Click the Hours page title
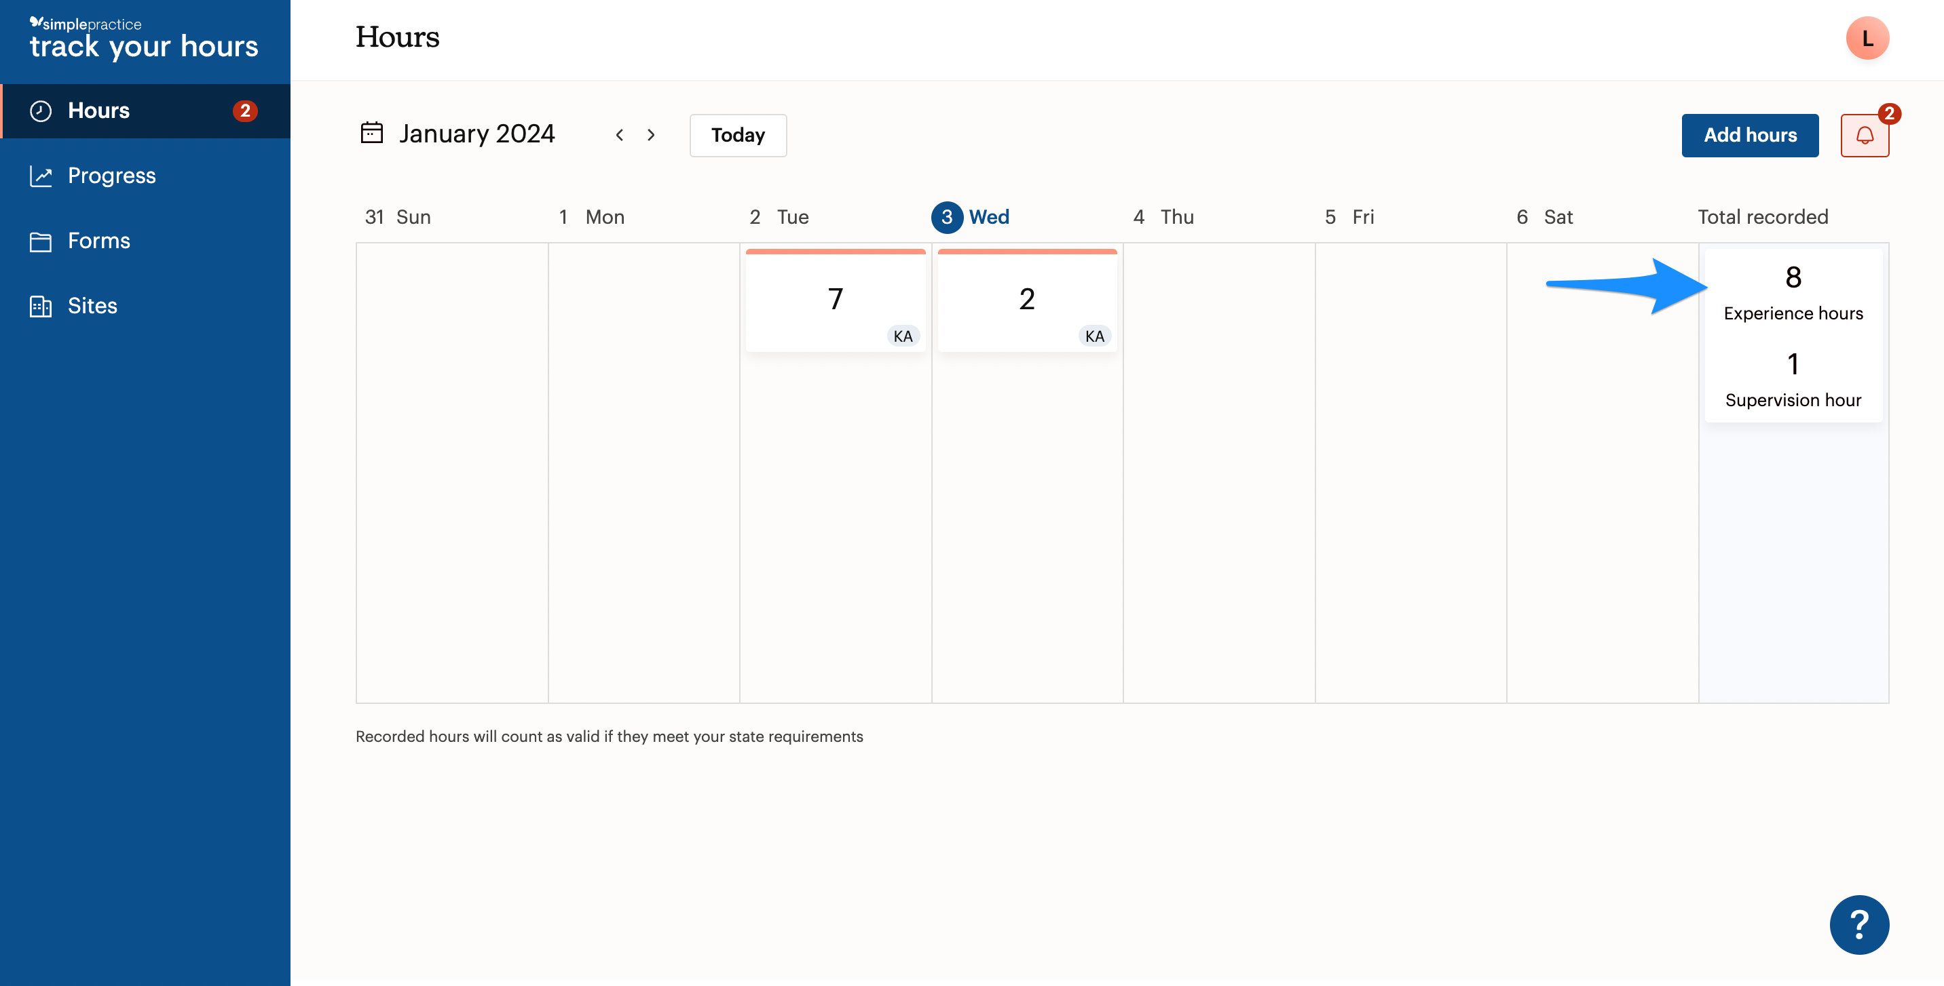This screenshot has width=1944, height=986. click(x=397, y=37)
